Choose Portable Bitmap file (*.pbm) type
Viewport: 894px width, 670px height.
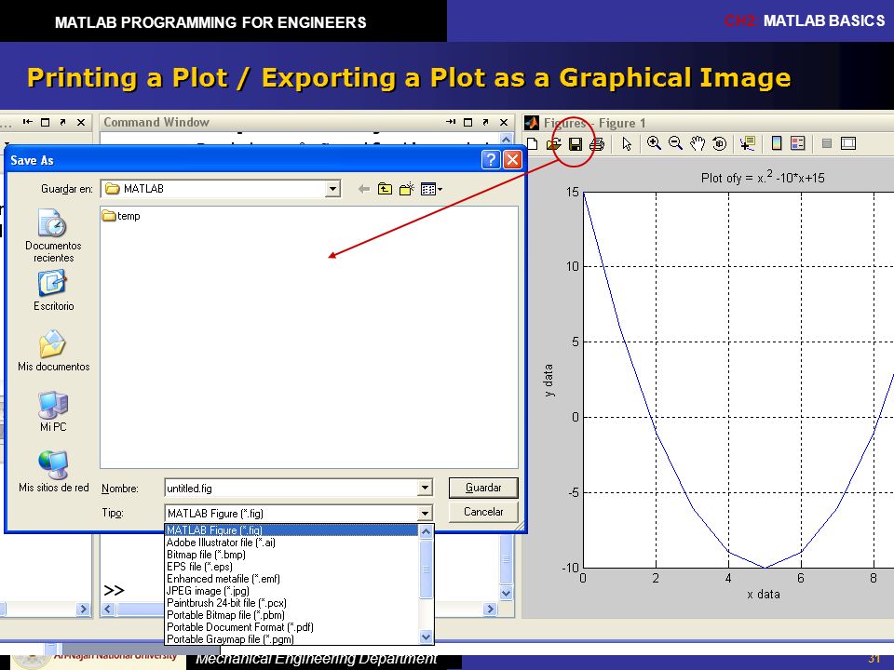[x=291, y=615]
